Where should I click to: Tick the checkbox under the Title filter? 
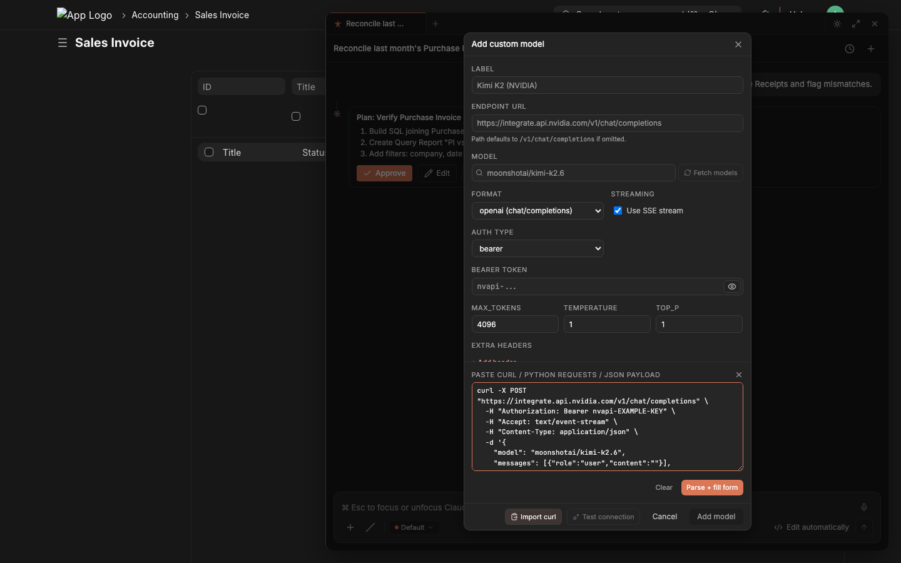[296, 116]
